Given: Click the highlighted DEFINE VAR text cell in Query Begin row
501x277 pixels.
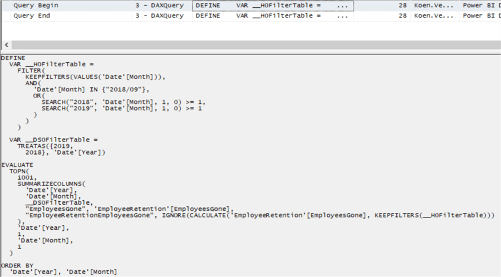Looking at the screenshot, I should pos(273,6).
